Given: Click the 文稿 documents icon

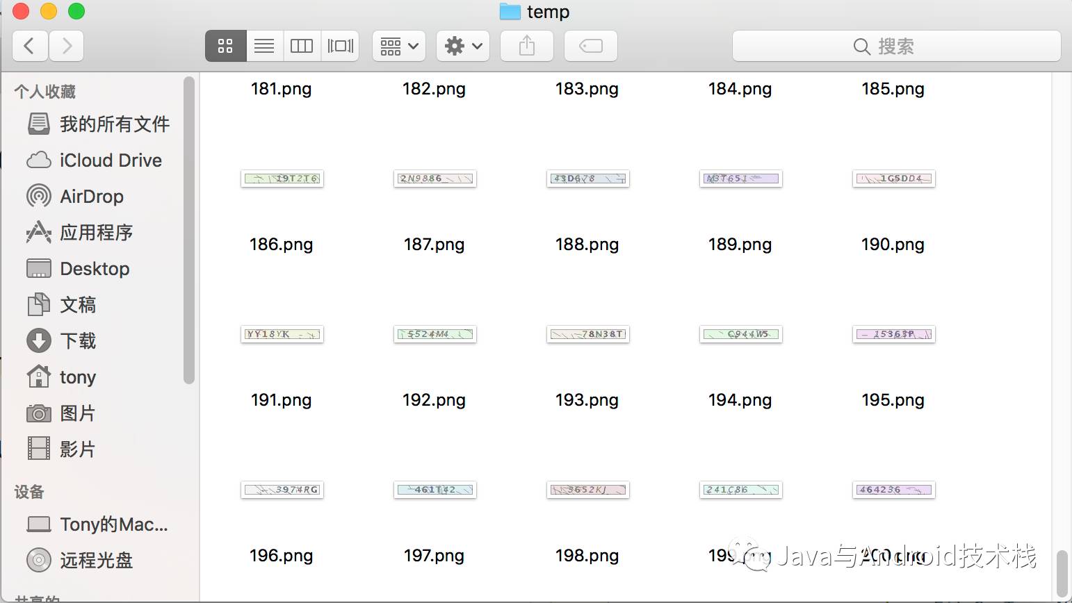Looking at the screenshot, I should 39,305.
